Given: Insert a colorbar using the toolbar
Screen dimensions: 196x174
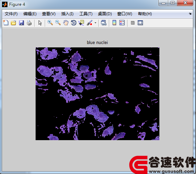Looking at the screenshot, I should [114, 23].
